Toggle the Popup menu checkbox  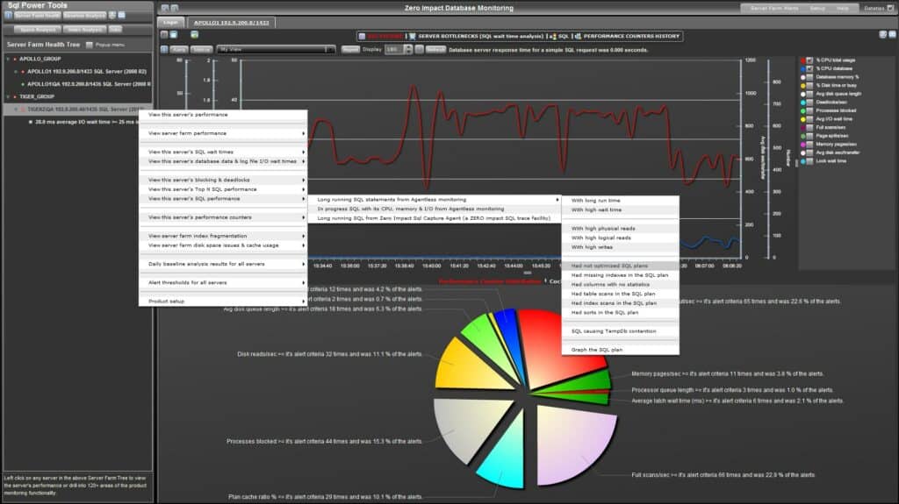[x=90, y=45]
